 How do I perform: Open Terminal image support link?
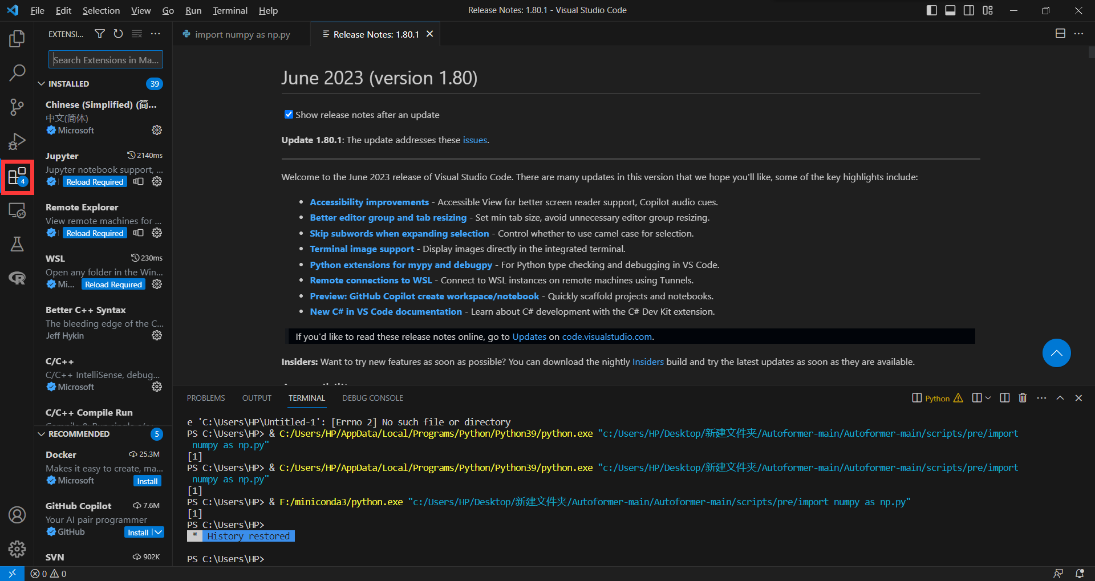362,249
